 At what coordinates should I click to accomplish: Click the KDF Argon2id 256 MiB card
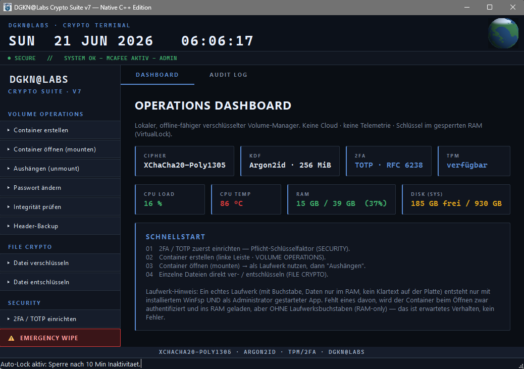click(x=290, y=161)
